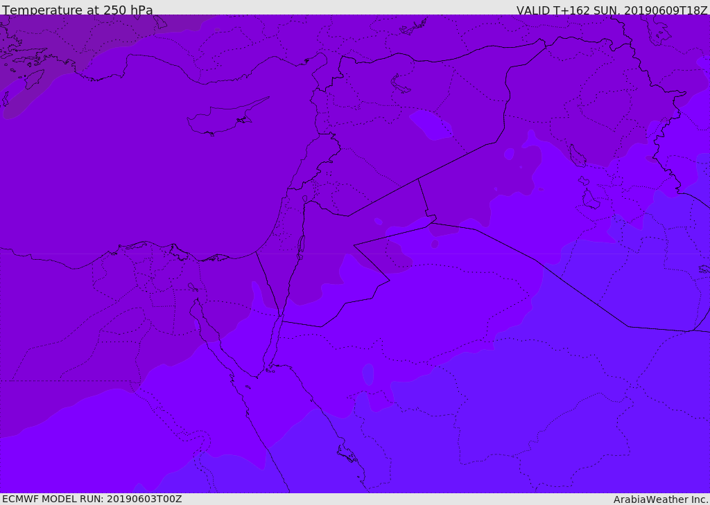The height and width of the screenshot is (505, 710).
Task: Click the 'Temperature at 250 hPa' title text
Action: tap(78, 10)
